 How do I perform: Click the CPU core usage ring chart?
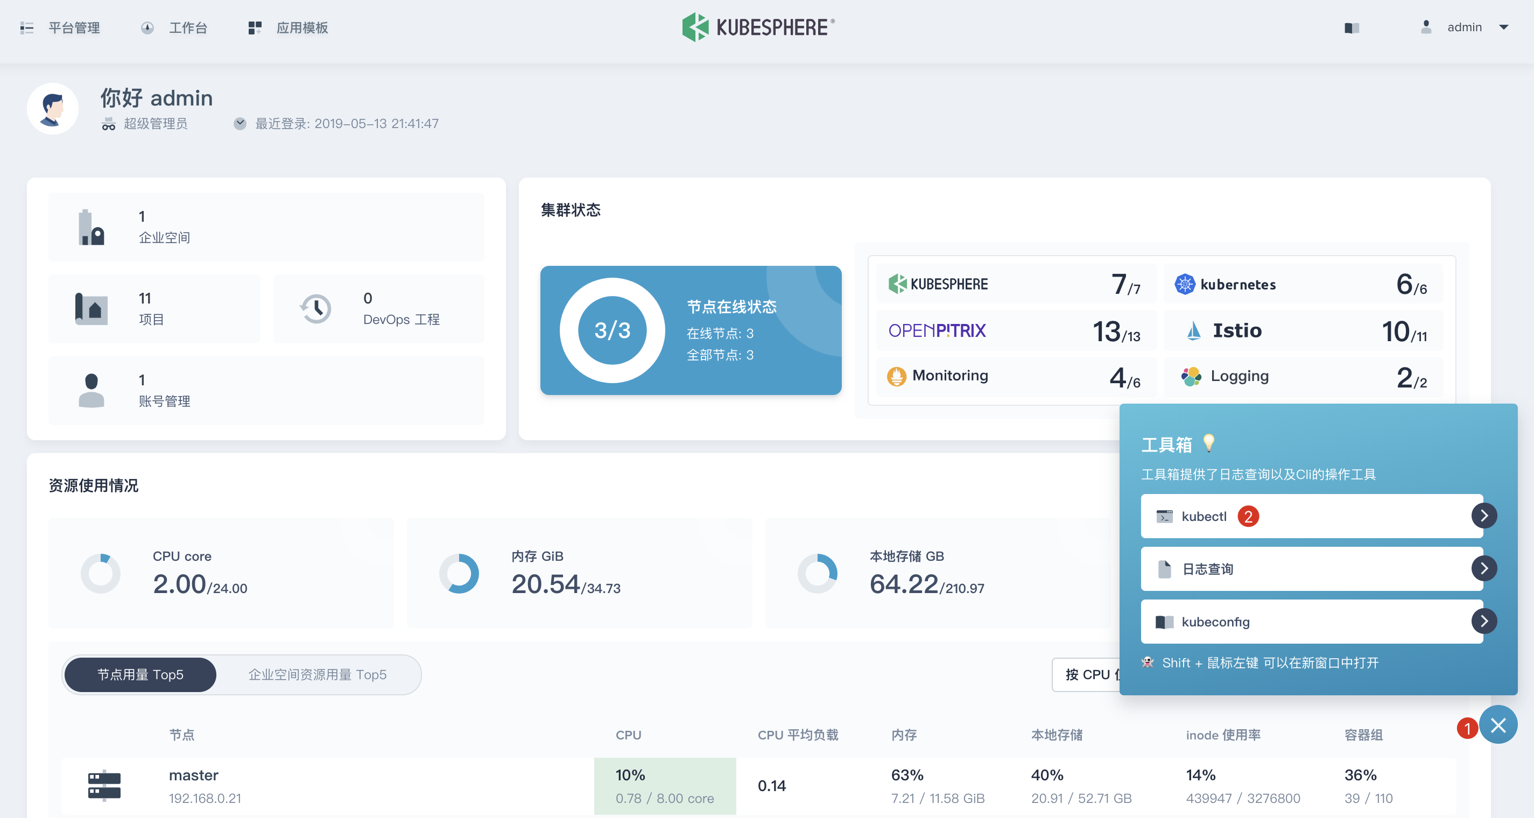tap(101, 573)
